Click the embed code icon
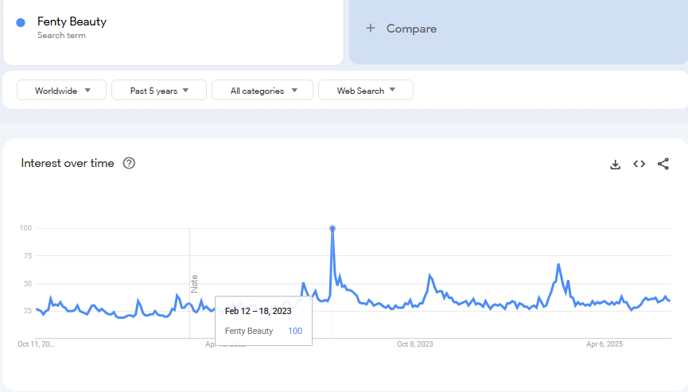 [639, 164]
